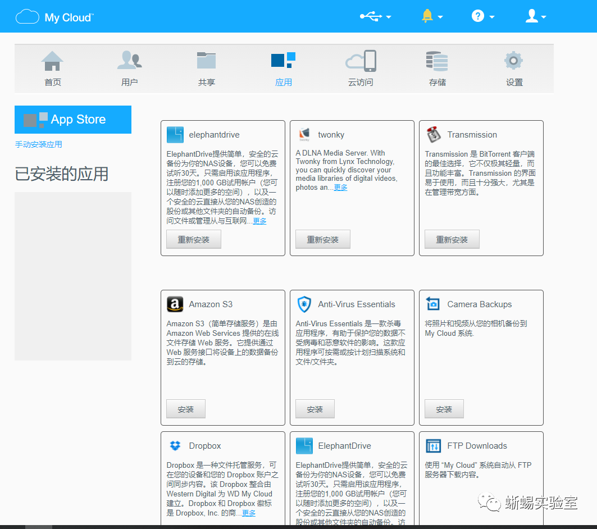Open the 用户 users tab
Viewport: 597px width, 529px height.
(x=129, y=69)
